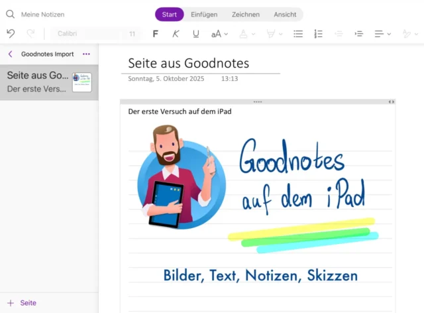The image size is (424, 313).
Task: Add a new page with Seite button
Action: (x=22, y=302)
